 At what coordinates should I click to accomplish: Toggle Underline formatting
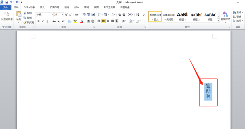pyautogui.click(x=47, y=21)
